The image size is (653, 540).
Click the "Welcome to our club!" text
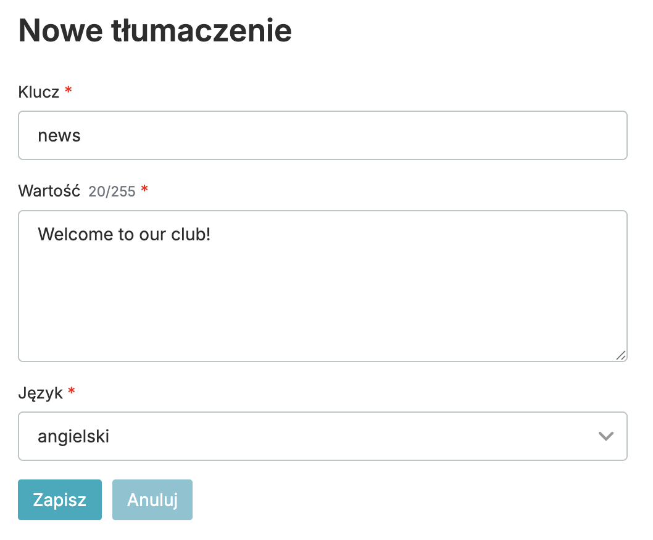pos(124,234)
